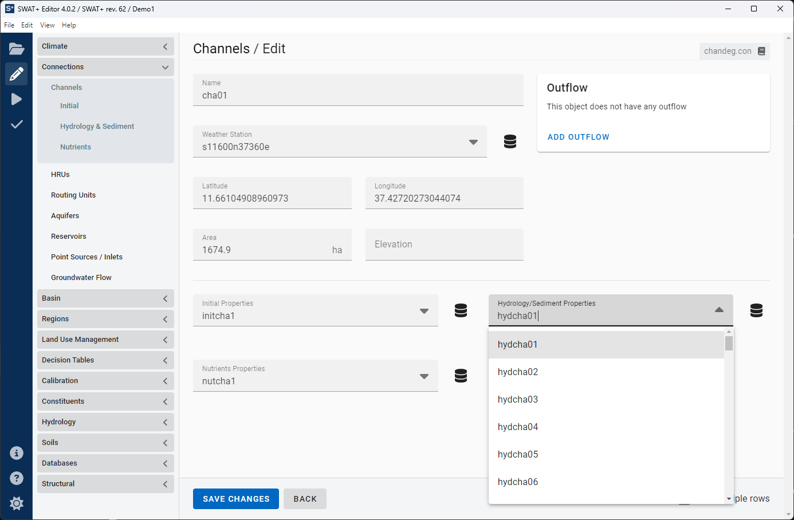The image size is (794, 520).
Task: Open the project folder icon in sidebar
Action: pyautogui.click(x=17, y=49)
